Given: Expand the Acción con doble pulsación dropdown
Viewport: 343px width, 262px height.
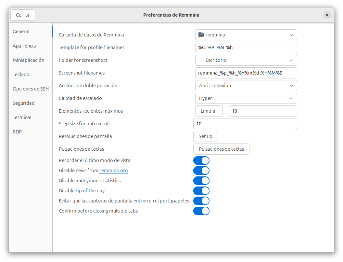Looking at the screenshot, I should pos(246,86).
